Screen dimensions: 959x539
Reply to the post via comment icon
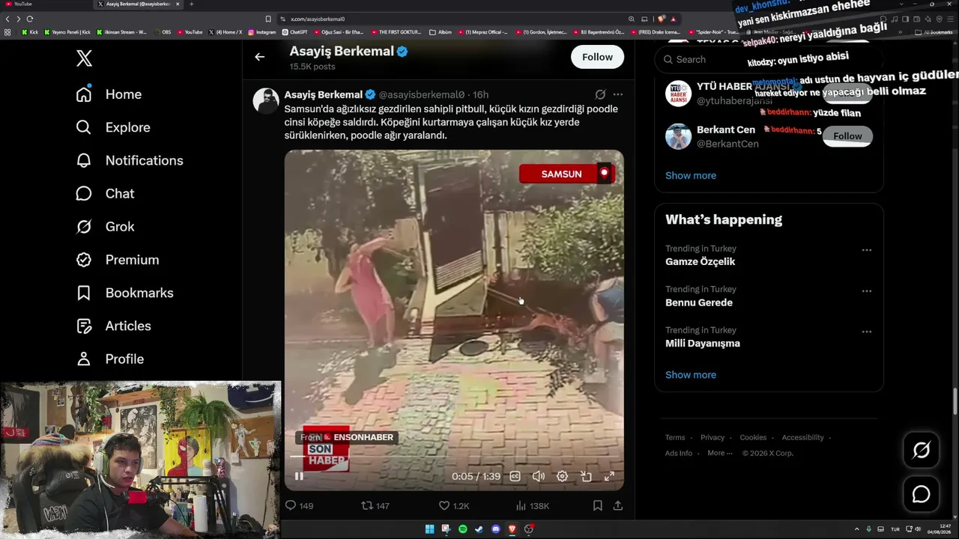(x=291, y=506)
